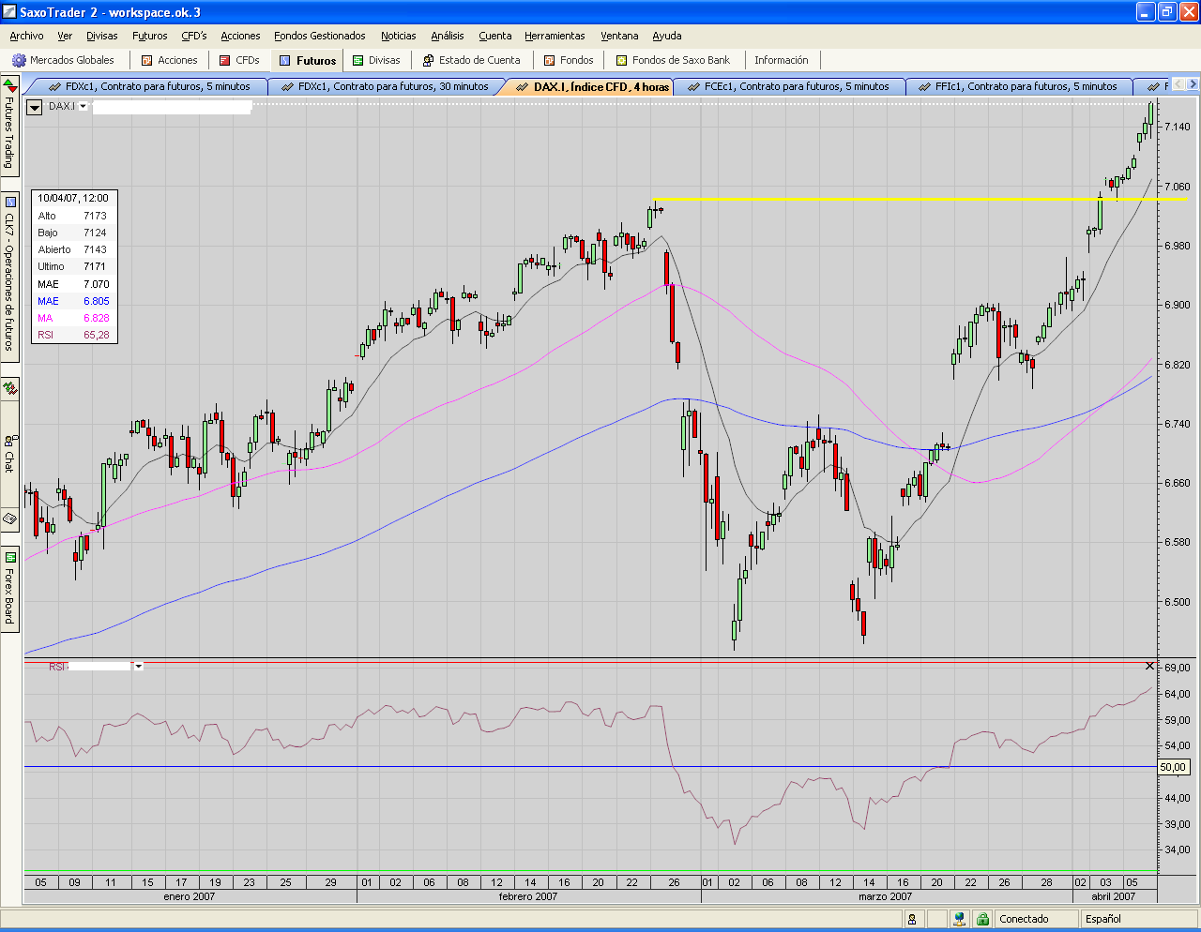Switch to FCEc1 5 minutos chart tab

click(795, 86)
